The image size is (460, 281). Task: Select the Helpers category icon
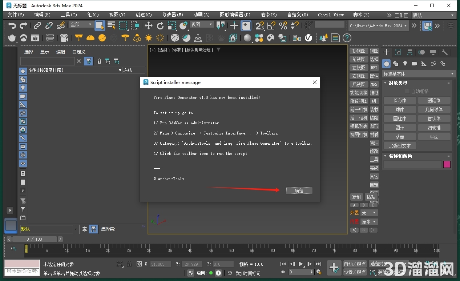coord(424,64)
